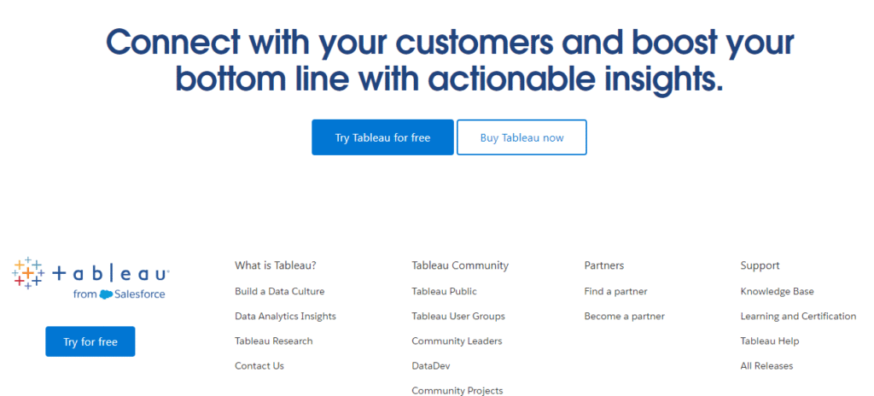Image resolution: width=874 pixels, height=396 pixels.
Task: Open the What is Tableau? link
Action: (276, 265)
